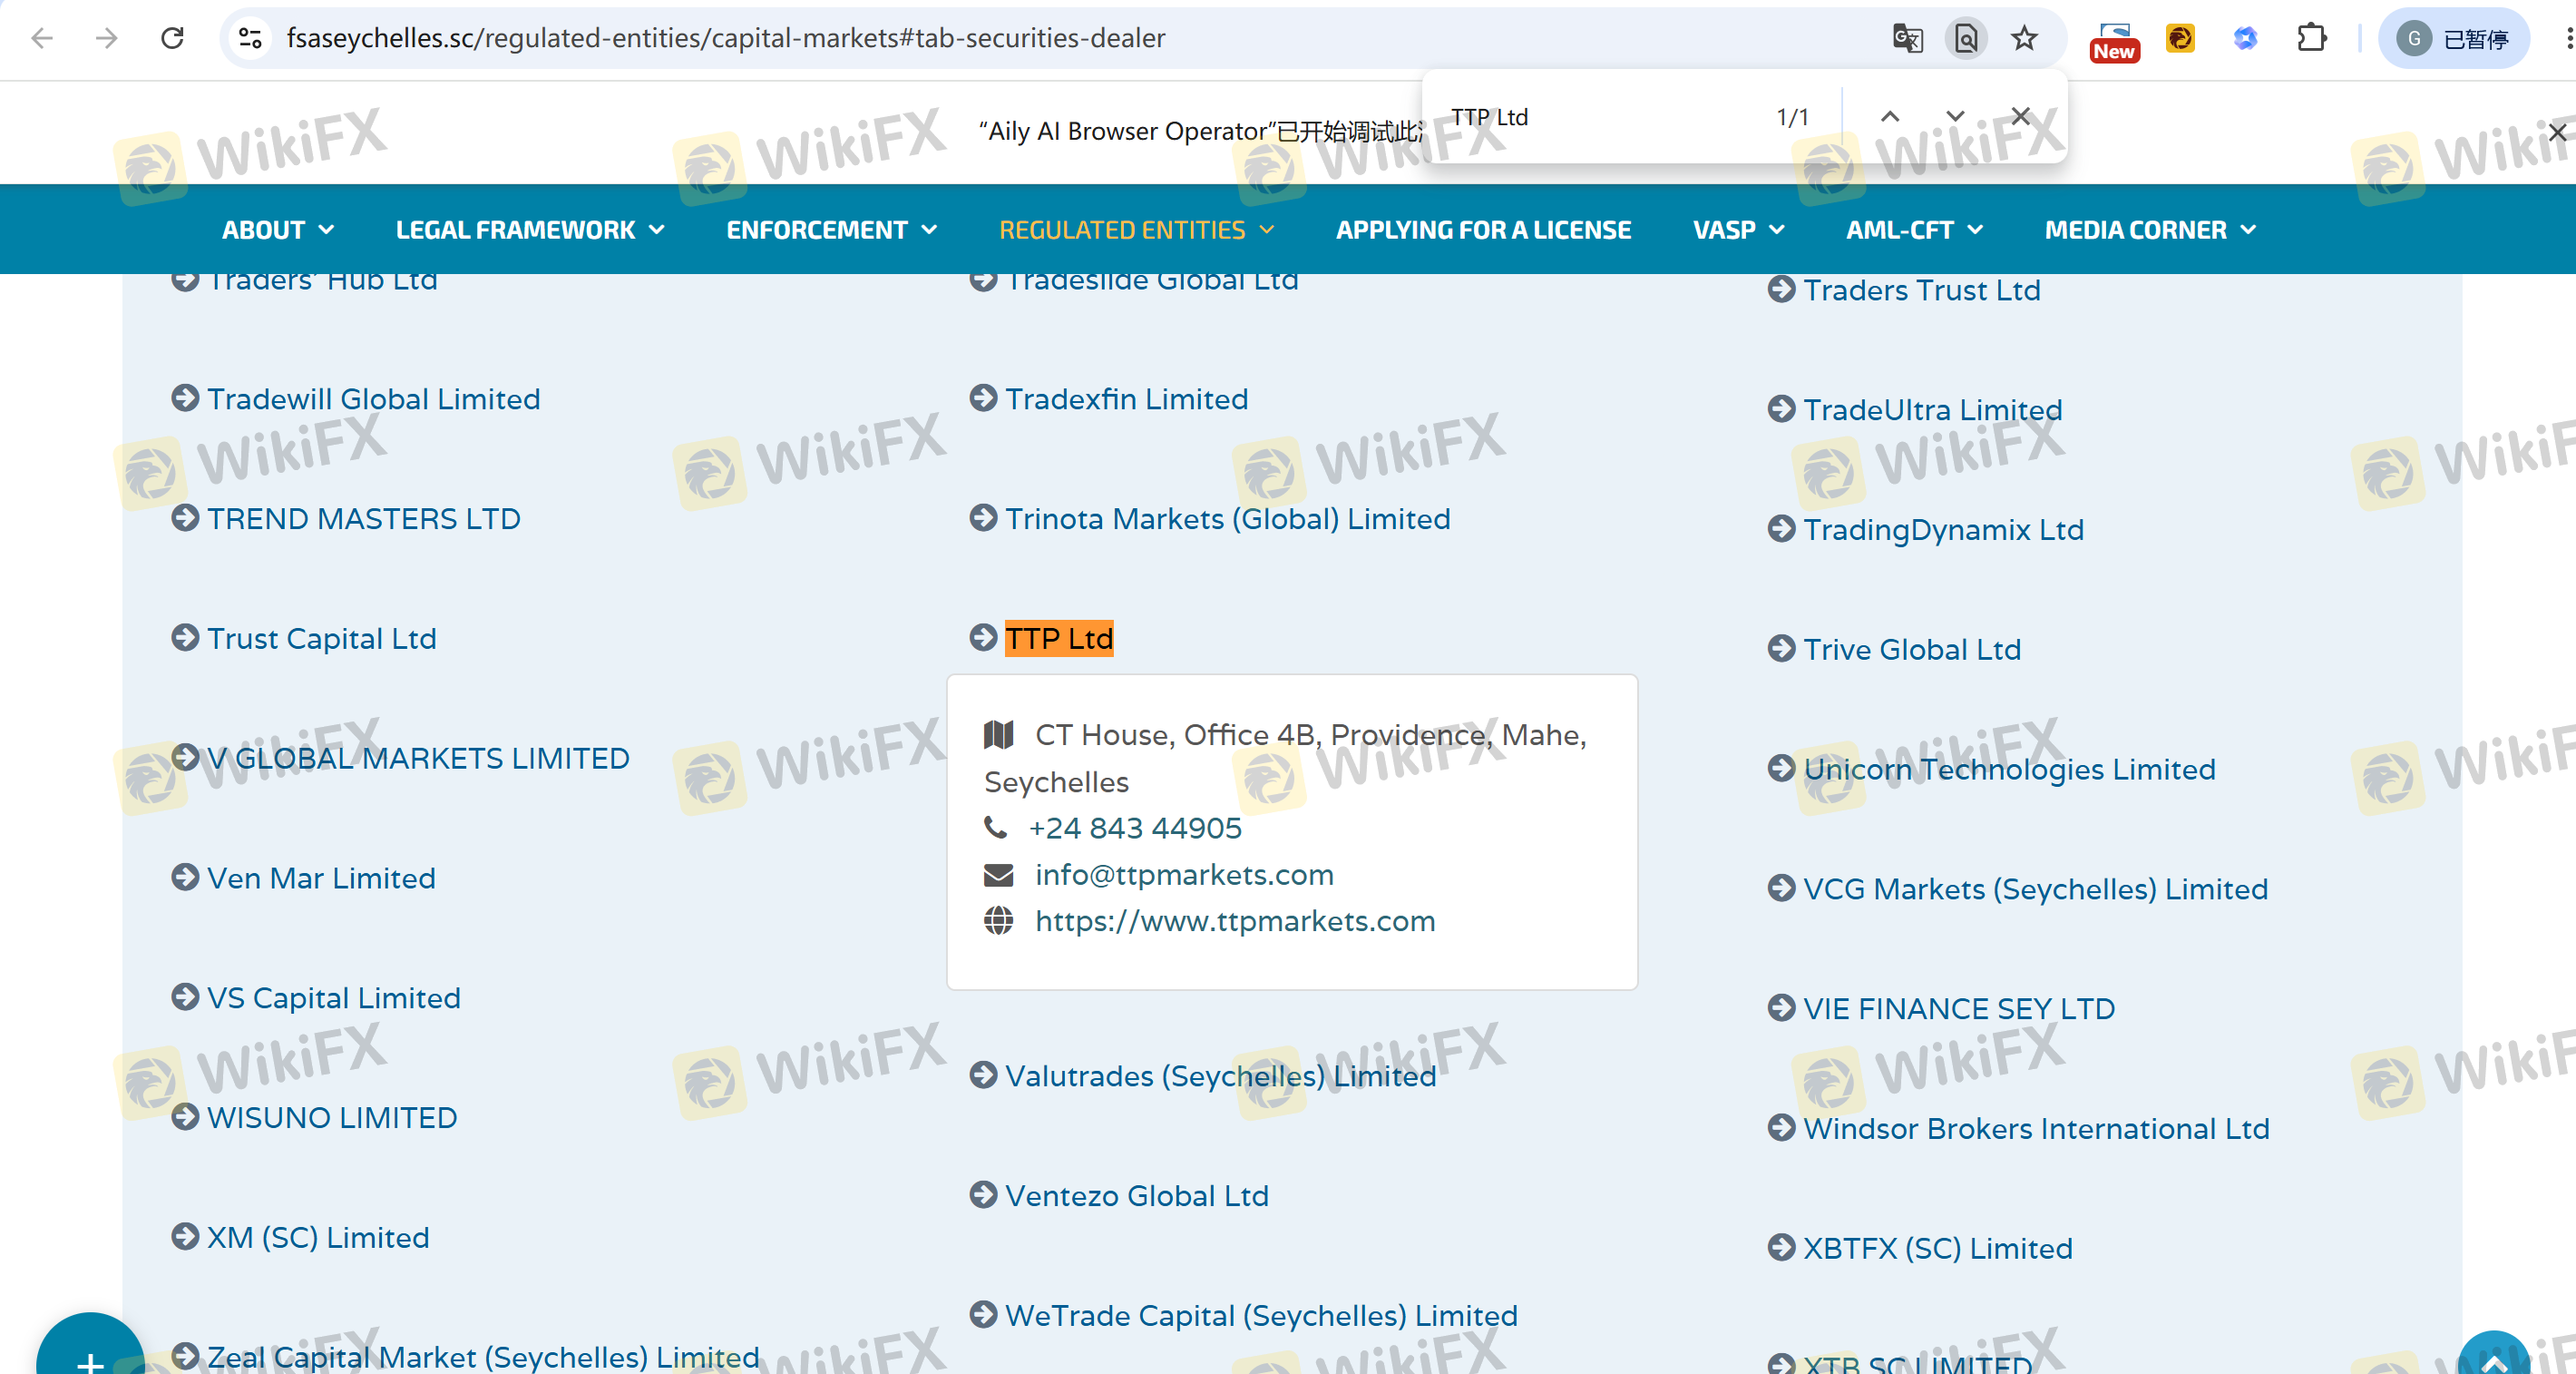Screen dimensions: 2576x1374
Task: Open https://www.ttpmarkets.com website link
Action: tap(1235, 920)
